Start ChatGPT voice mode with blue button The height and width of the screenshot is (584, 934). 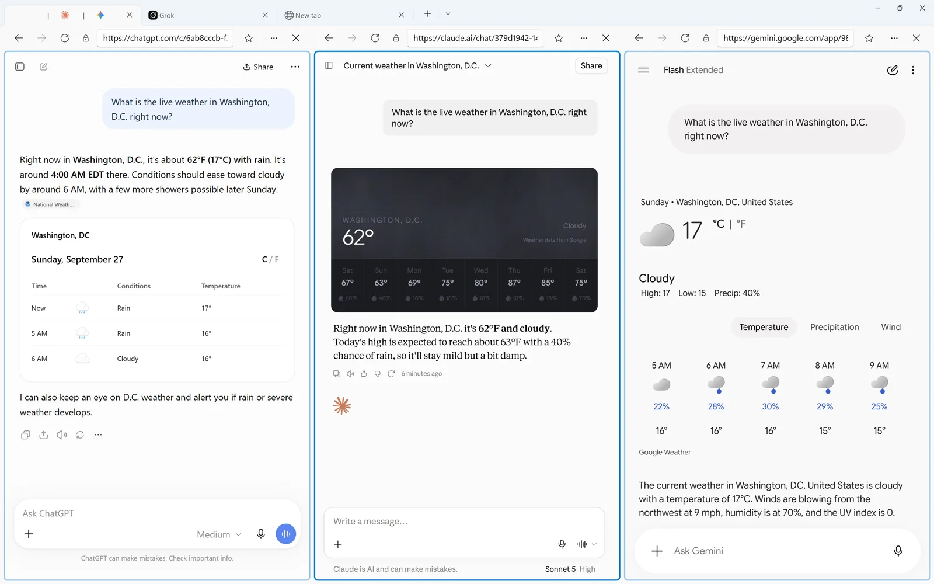(286, 534)
